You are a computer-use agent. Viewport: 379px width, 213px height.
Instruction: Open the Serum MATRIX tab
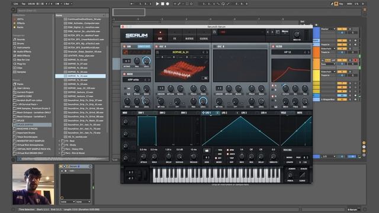point(189,35)
